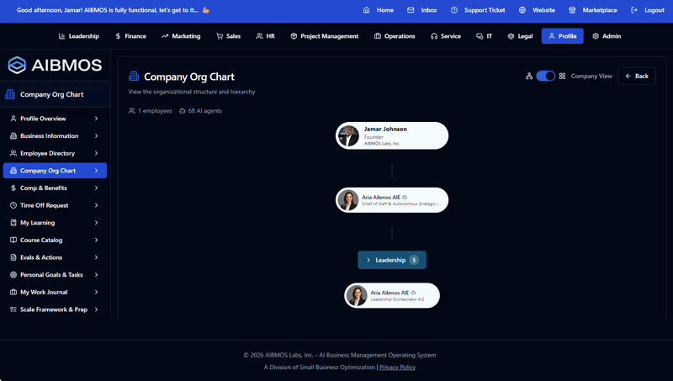
Task: Select Personal Goals & Tasks in sidebar
Action: (x=55, y=274)
